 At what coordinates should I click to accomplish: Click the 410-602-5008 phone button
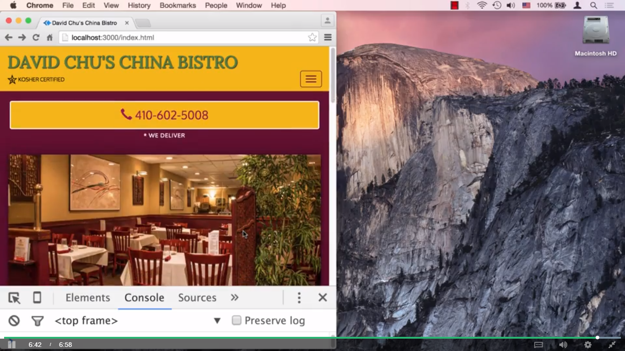click(x=164, y=115)
